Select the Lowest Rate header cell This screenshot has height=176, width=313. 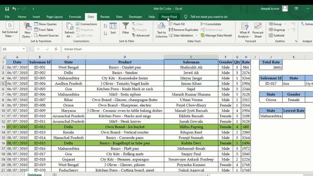[293, 111]
